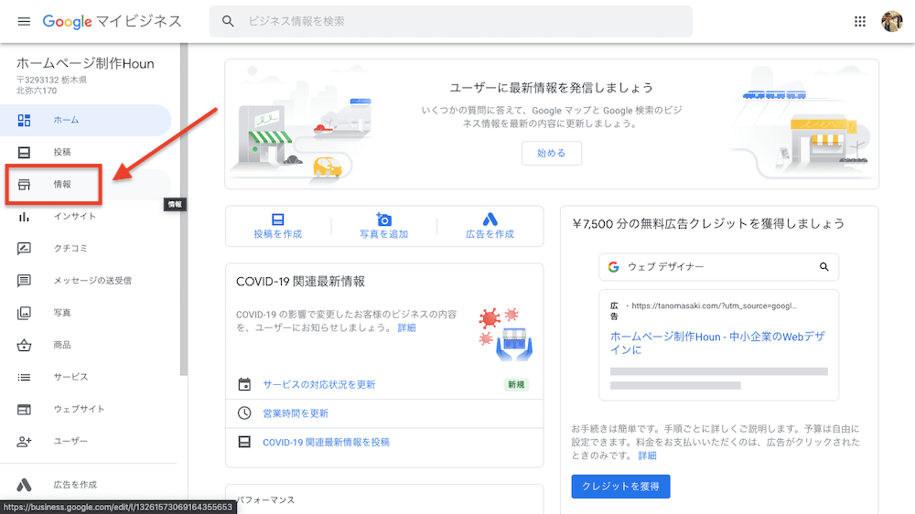Open the 写真 menu item

86,313
